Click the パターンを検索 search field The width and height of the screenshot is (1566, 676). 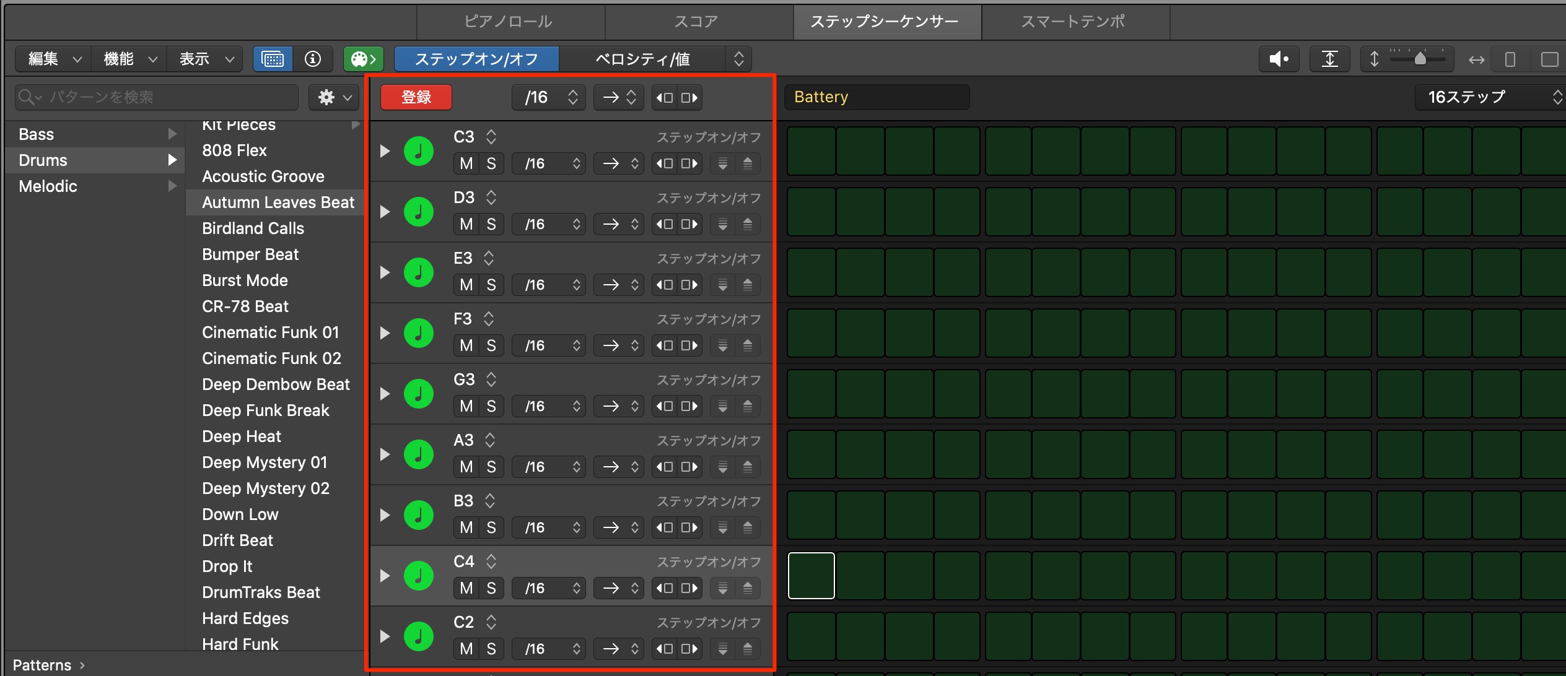click(x=156, y=97)
